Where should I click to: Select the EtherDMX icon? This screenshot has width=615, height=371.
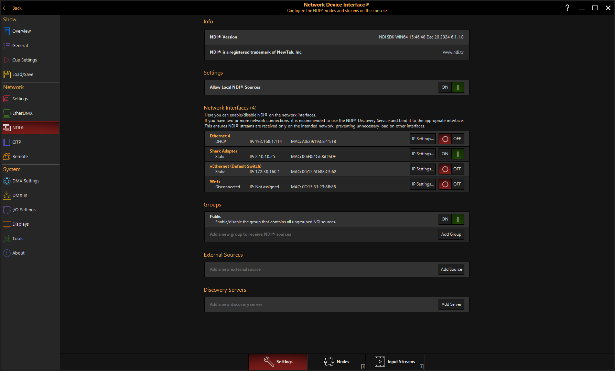coord(7,113)
